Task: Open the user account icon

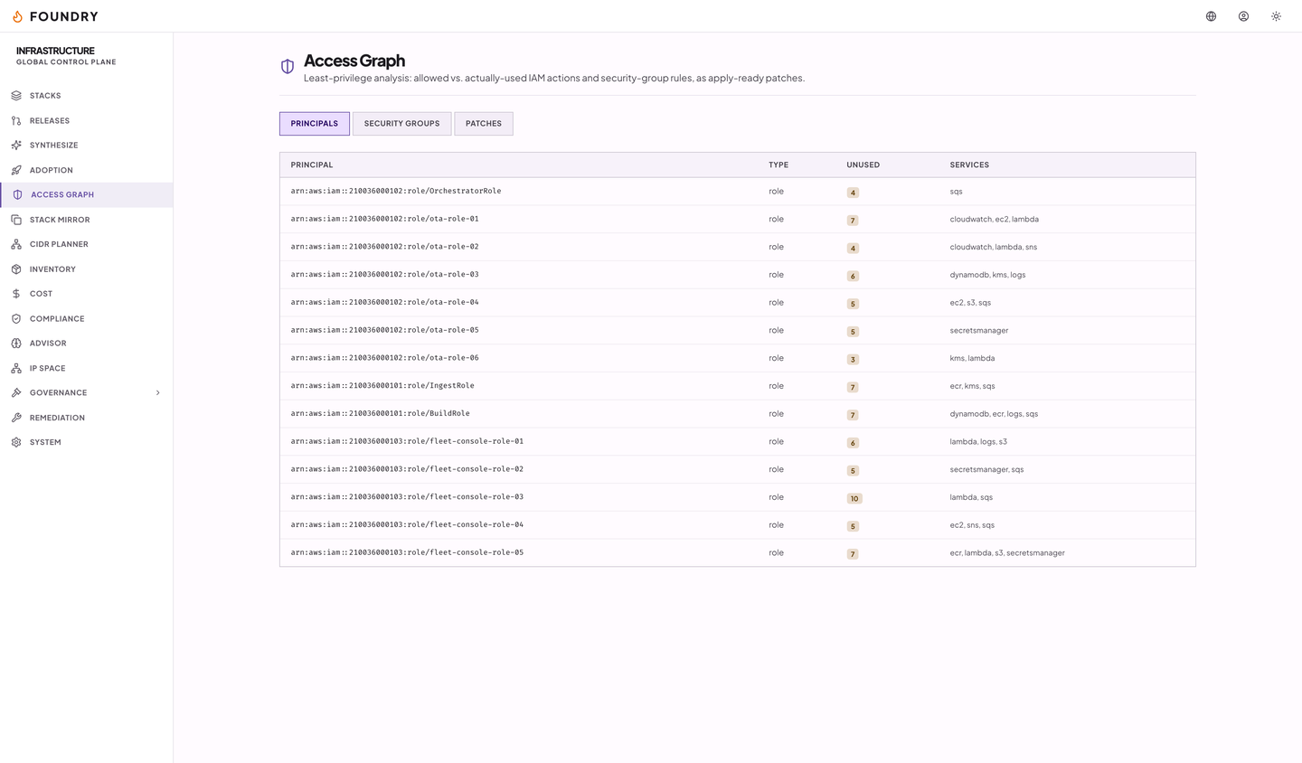Action: pos(1244,16)
